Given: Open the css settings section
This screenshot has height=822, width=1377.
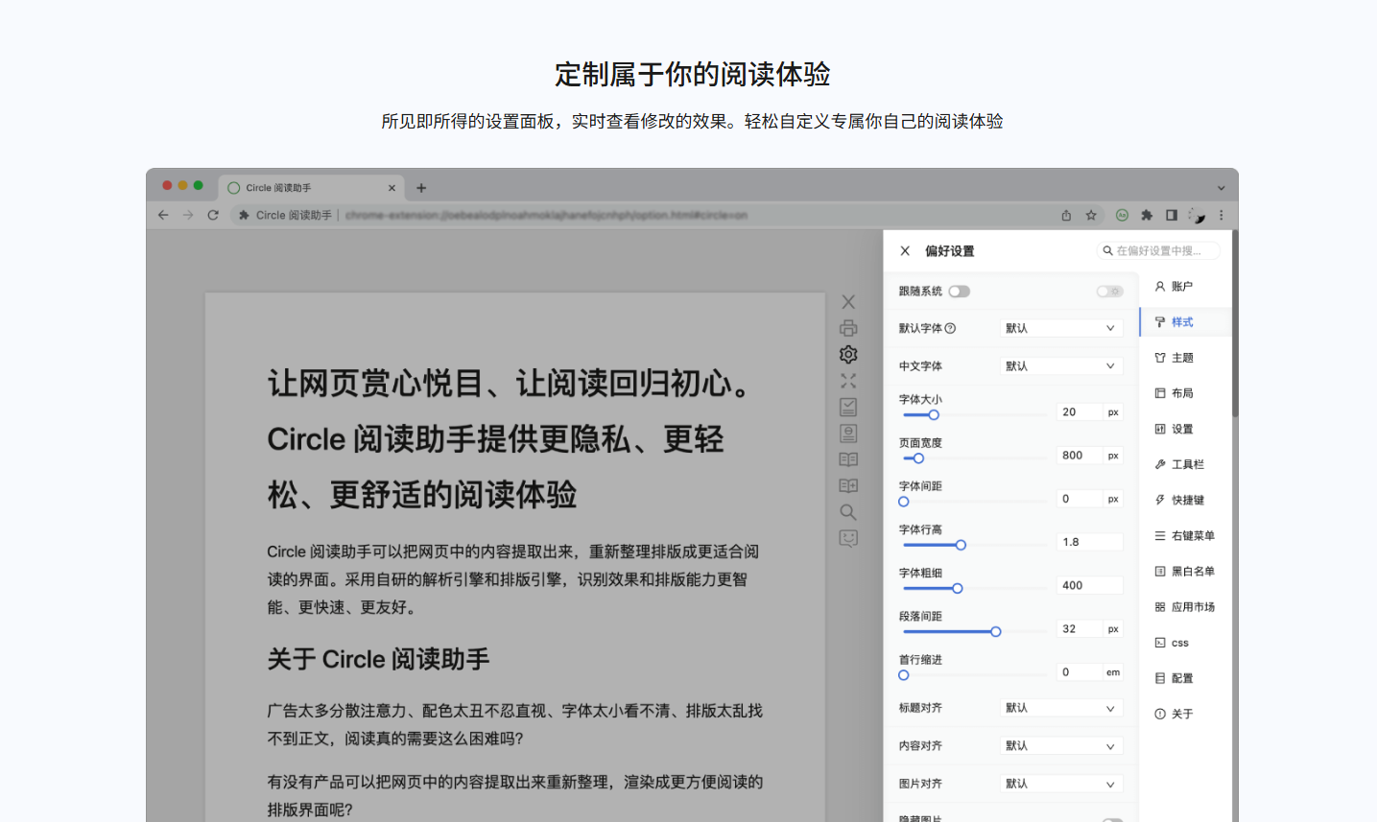Looking at the screenshot, I should [1186, 643].
